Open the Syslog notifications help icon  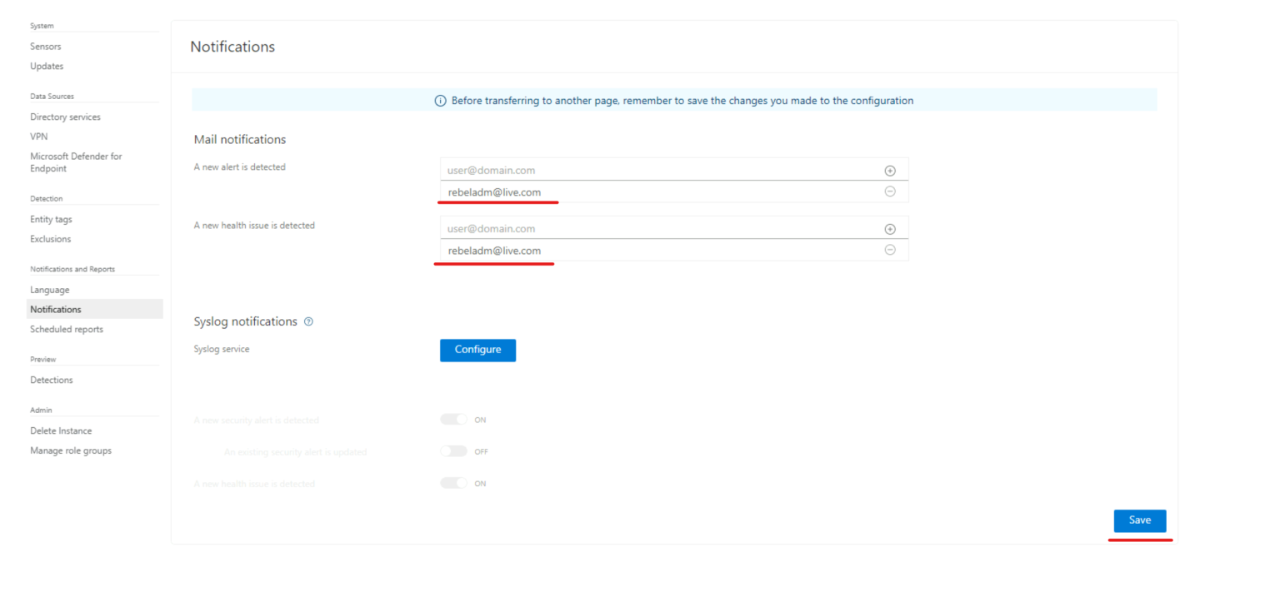pos(308,321)
